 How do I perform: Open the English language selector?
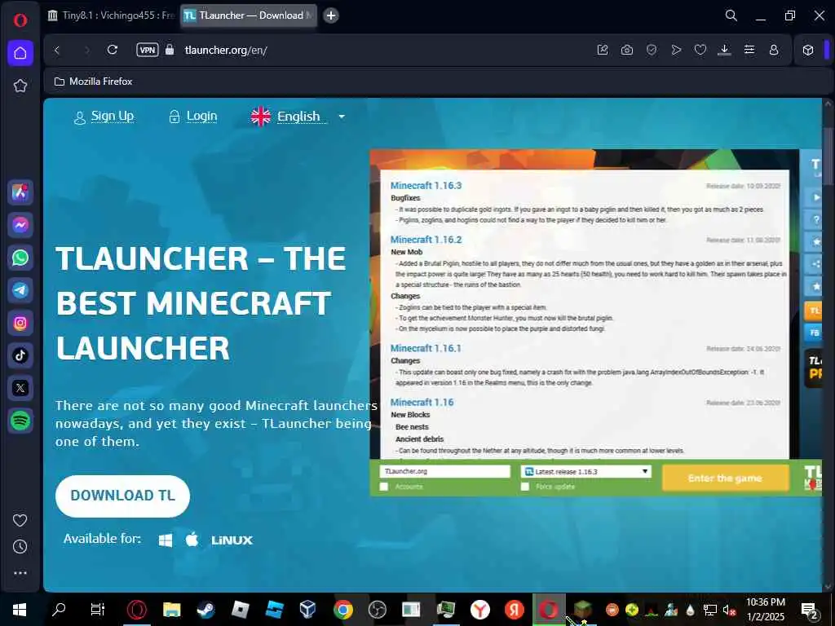point(298,116)
